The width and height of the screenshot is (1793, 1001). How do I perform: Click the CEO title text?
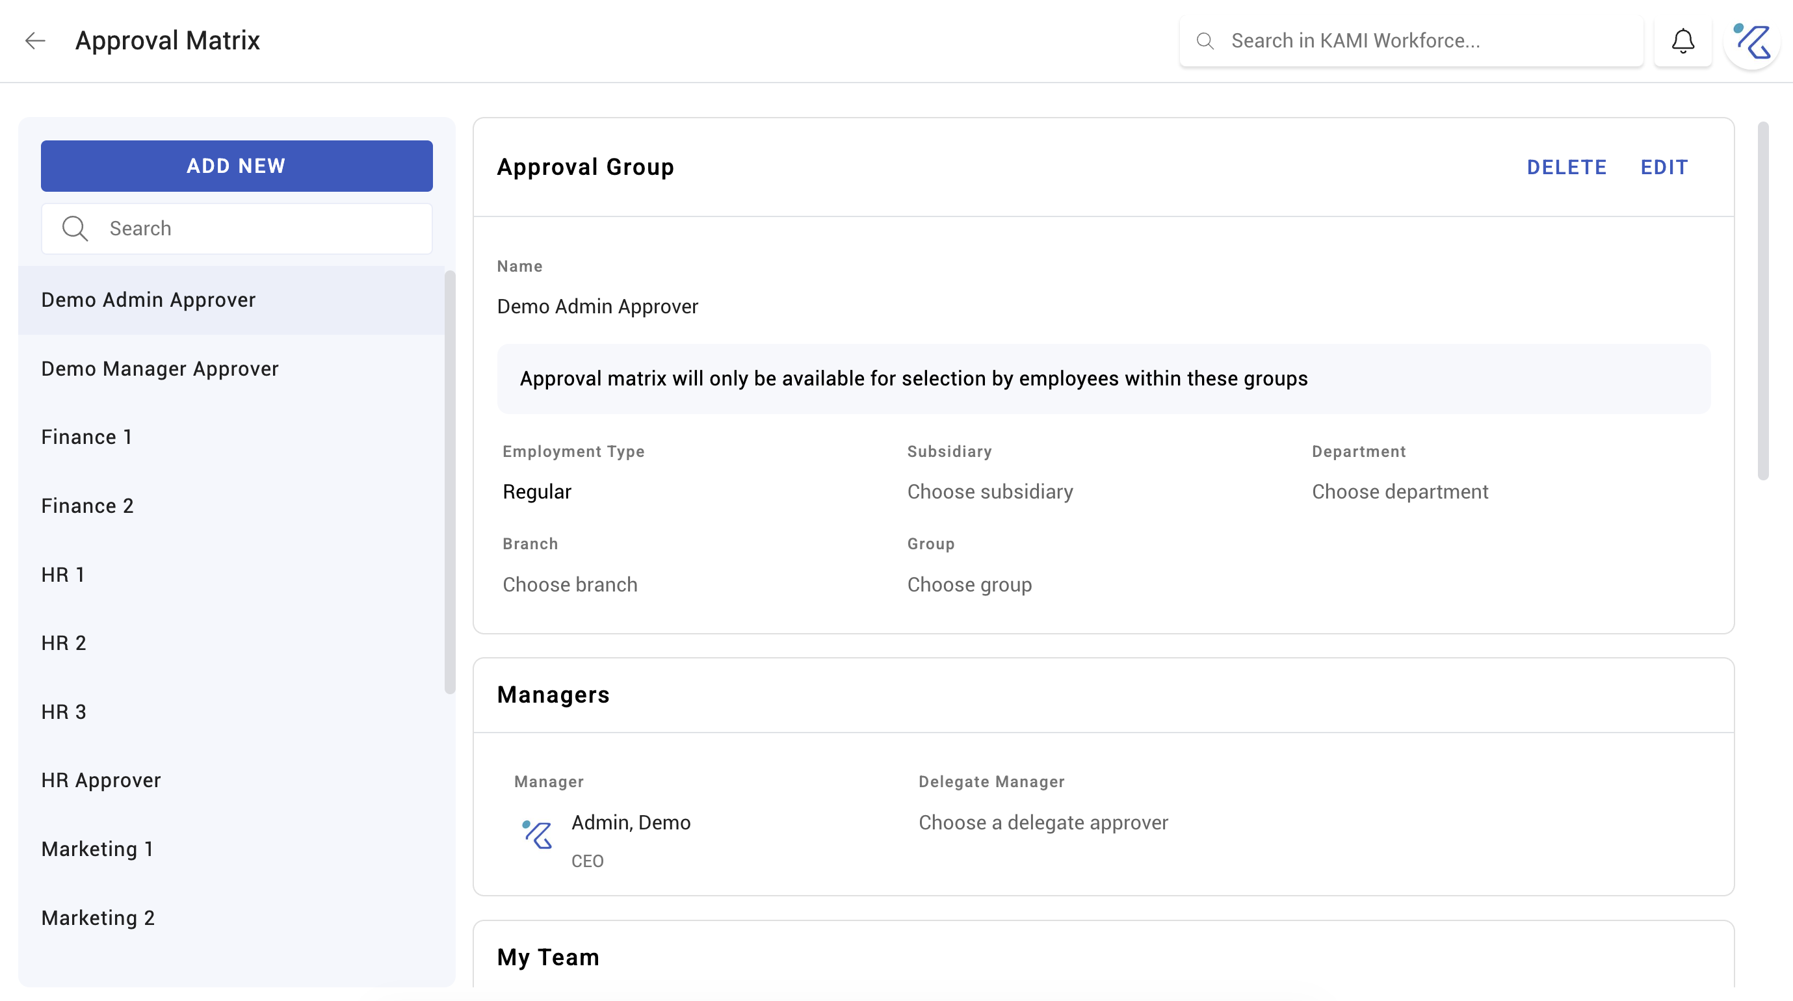pyautogui.click(x=588, y=862)
